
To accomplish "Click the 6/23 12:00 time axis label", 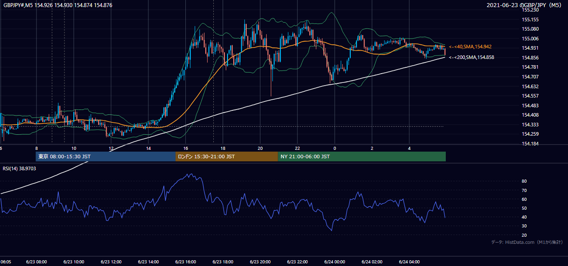I will click(x=111, y=262).
